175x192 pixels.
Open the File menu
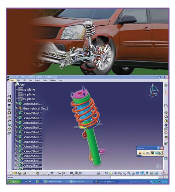click(18, 80)
